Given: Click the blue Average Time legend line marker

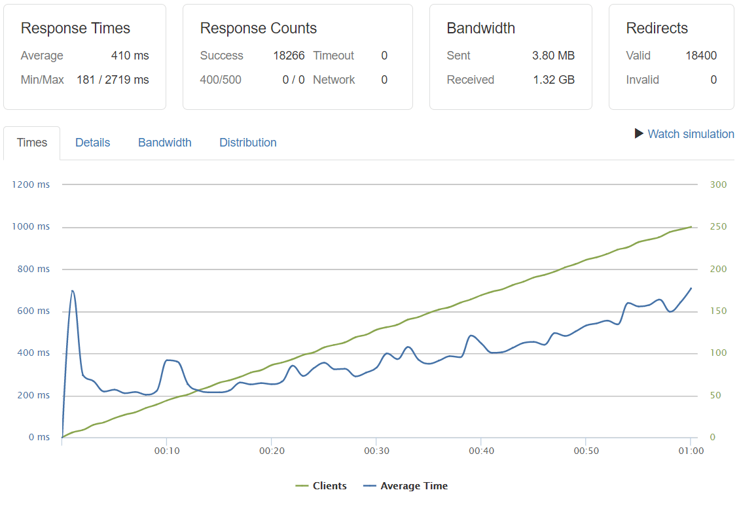Looking at the screenshot, I should [370, 486].
